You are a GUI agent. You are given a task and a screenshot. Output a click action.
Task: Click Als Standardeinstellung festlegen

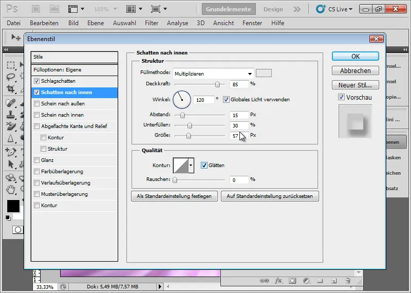click(174, 196)
